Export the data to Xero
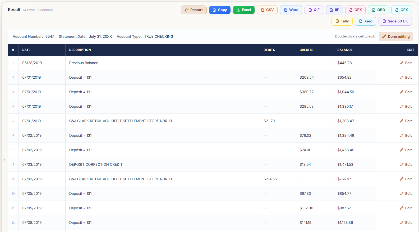 365,21
